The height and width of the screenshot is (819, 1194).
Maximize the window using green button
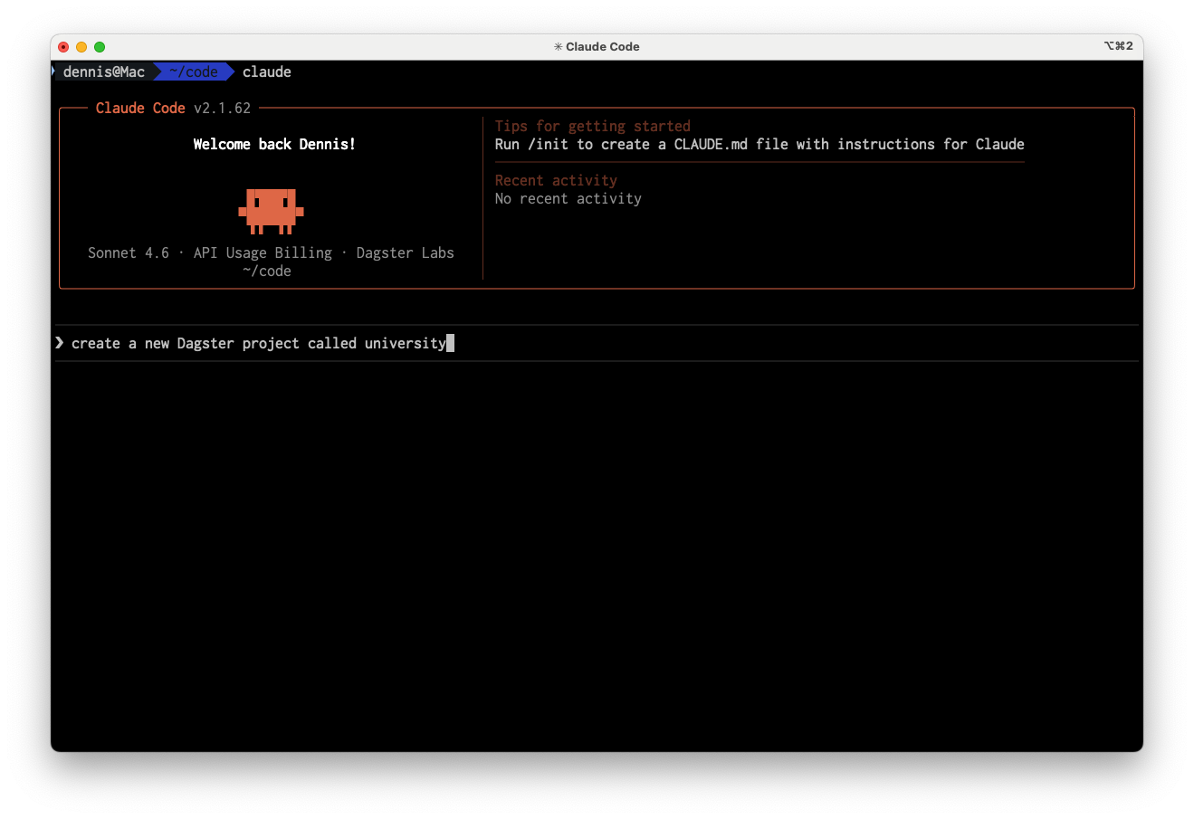(x=100, y=47)
